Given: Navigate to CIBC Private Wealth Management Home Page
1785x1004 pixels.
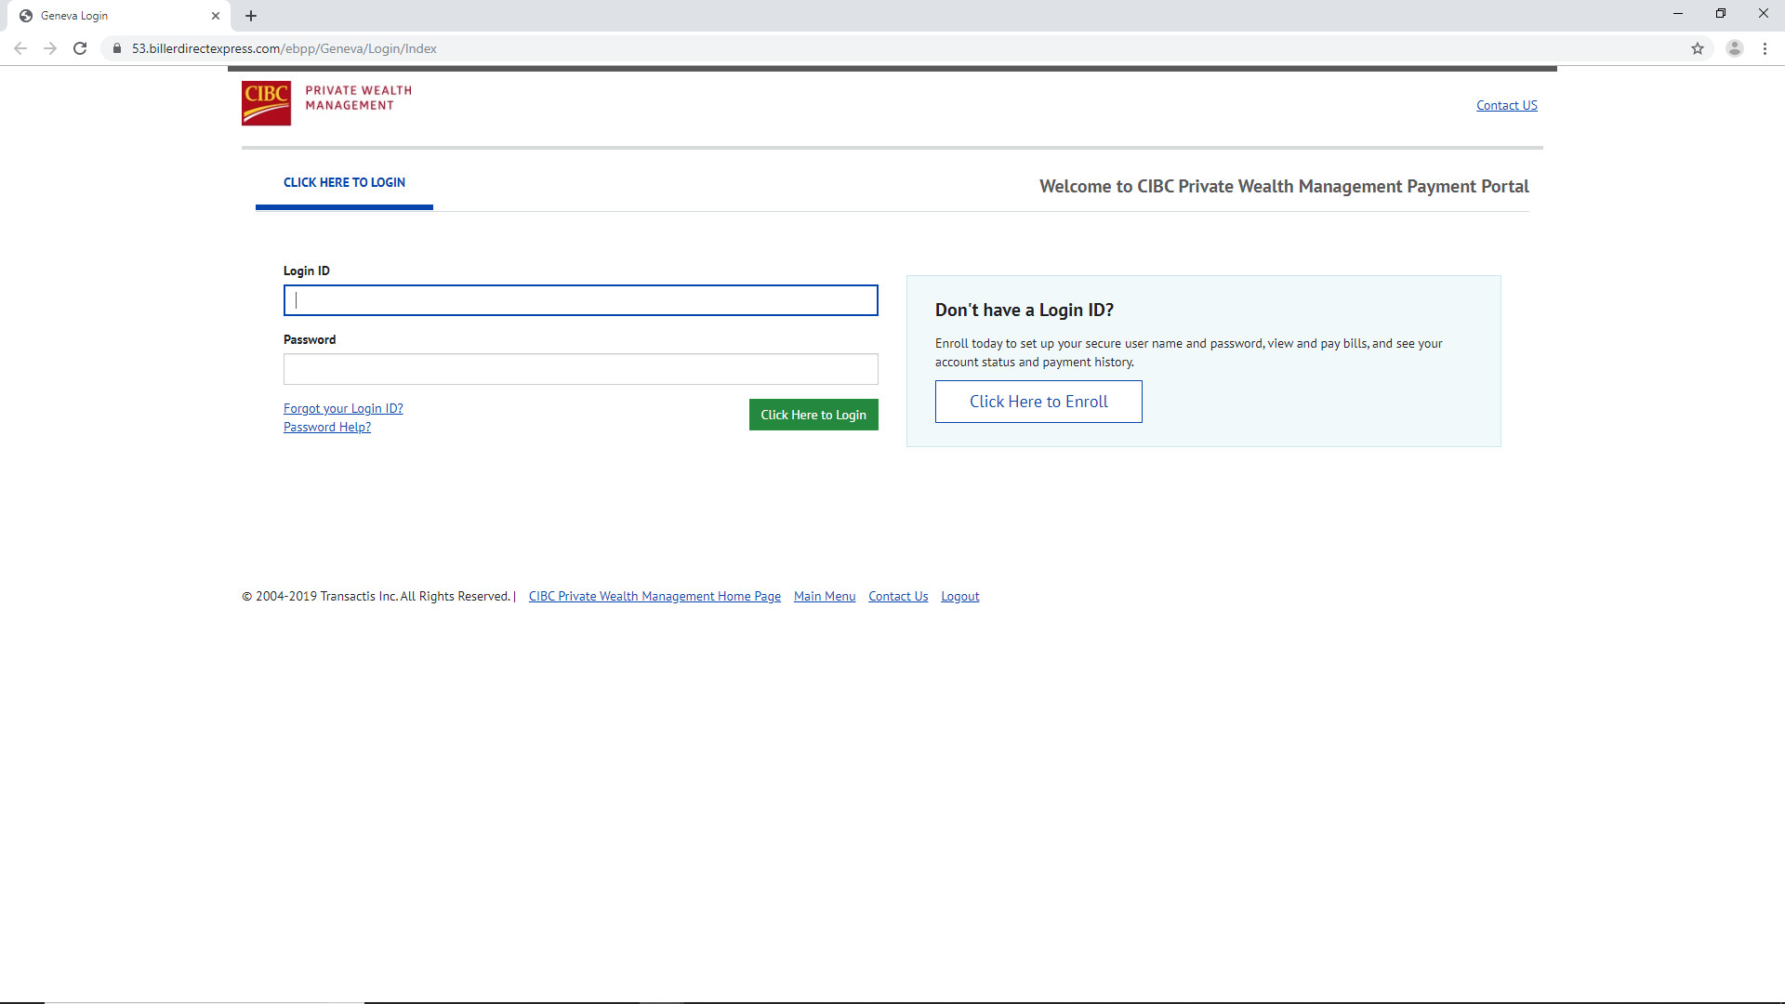Looking at the screenshot, I should pos(654,596).
